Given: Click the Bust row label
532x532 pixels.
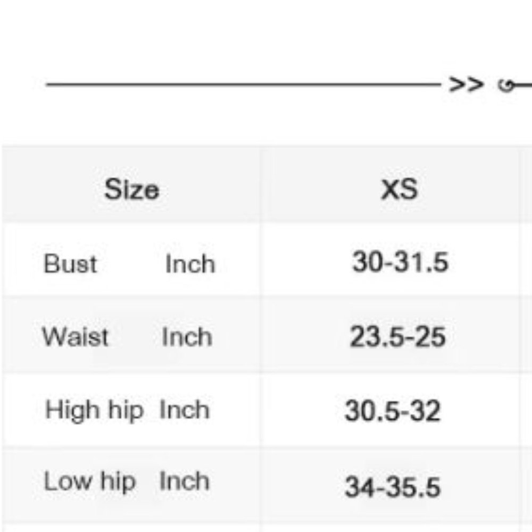Looking at the screenshot, I should point(70,264).
